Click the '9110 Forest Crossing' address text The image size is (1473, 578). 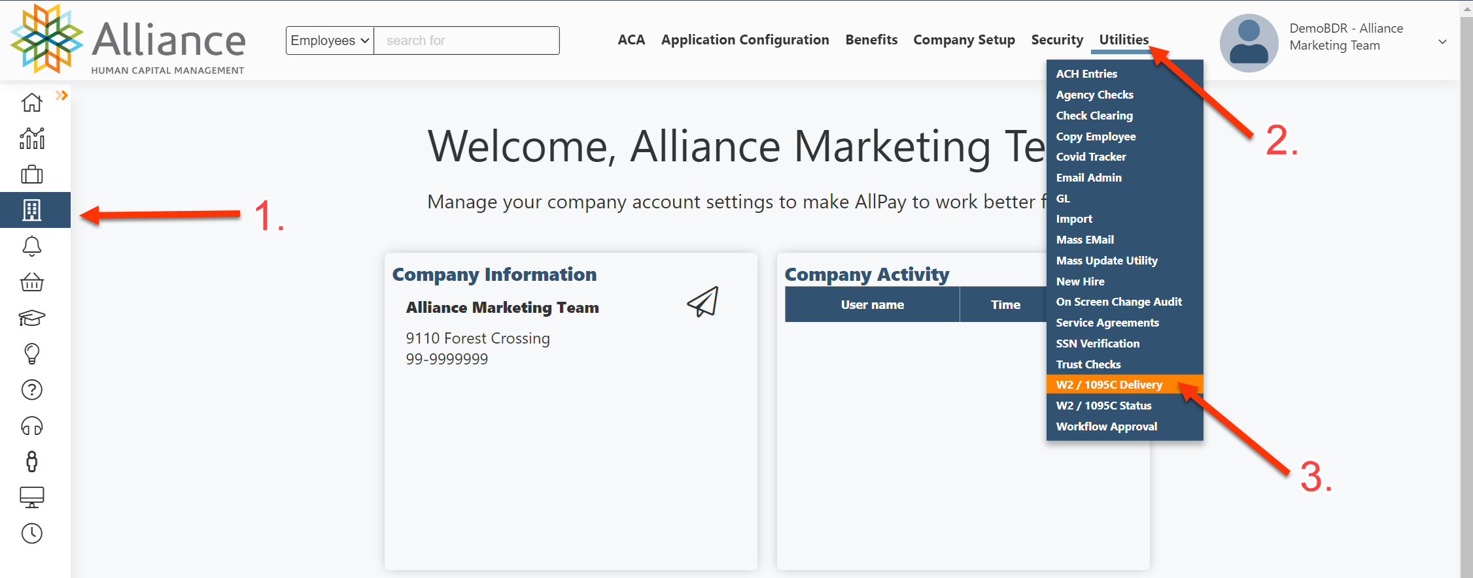tap(477, 338)
